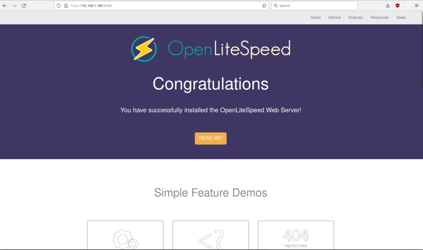Open the <? PHP demo card

coord(211,236)
